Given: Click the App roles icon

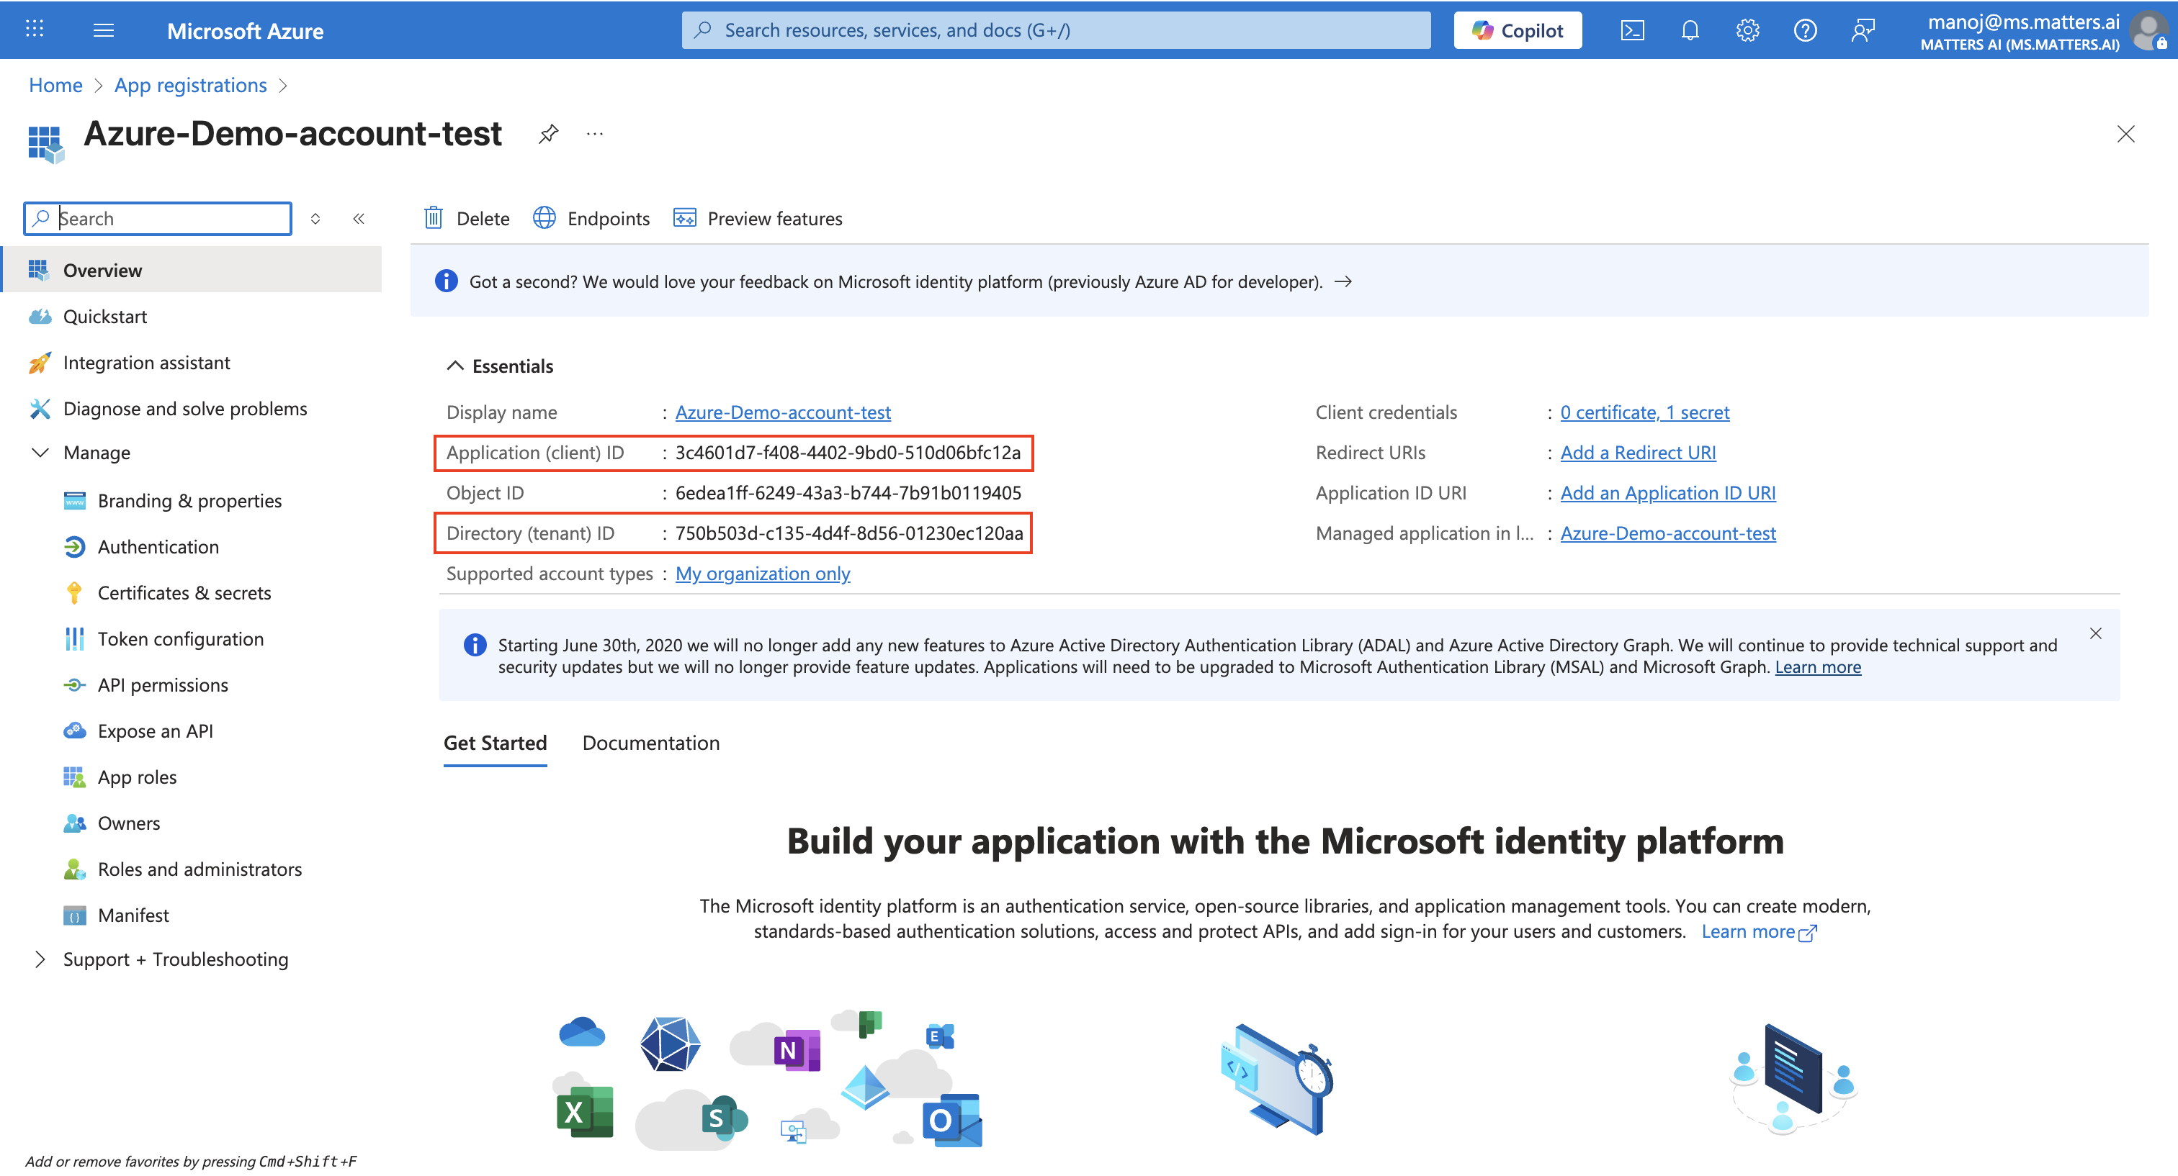Looking at the screenshot, I should click(74, 777).
